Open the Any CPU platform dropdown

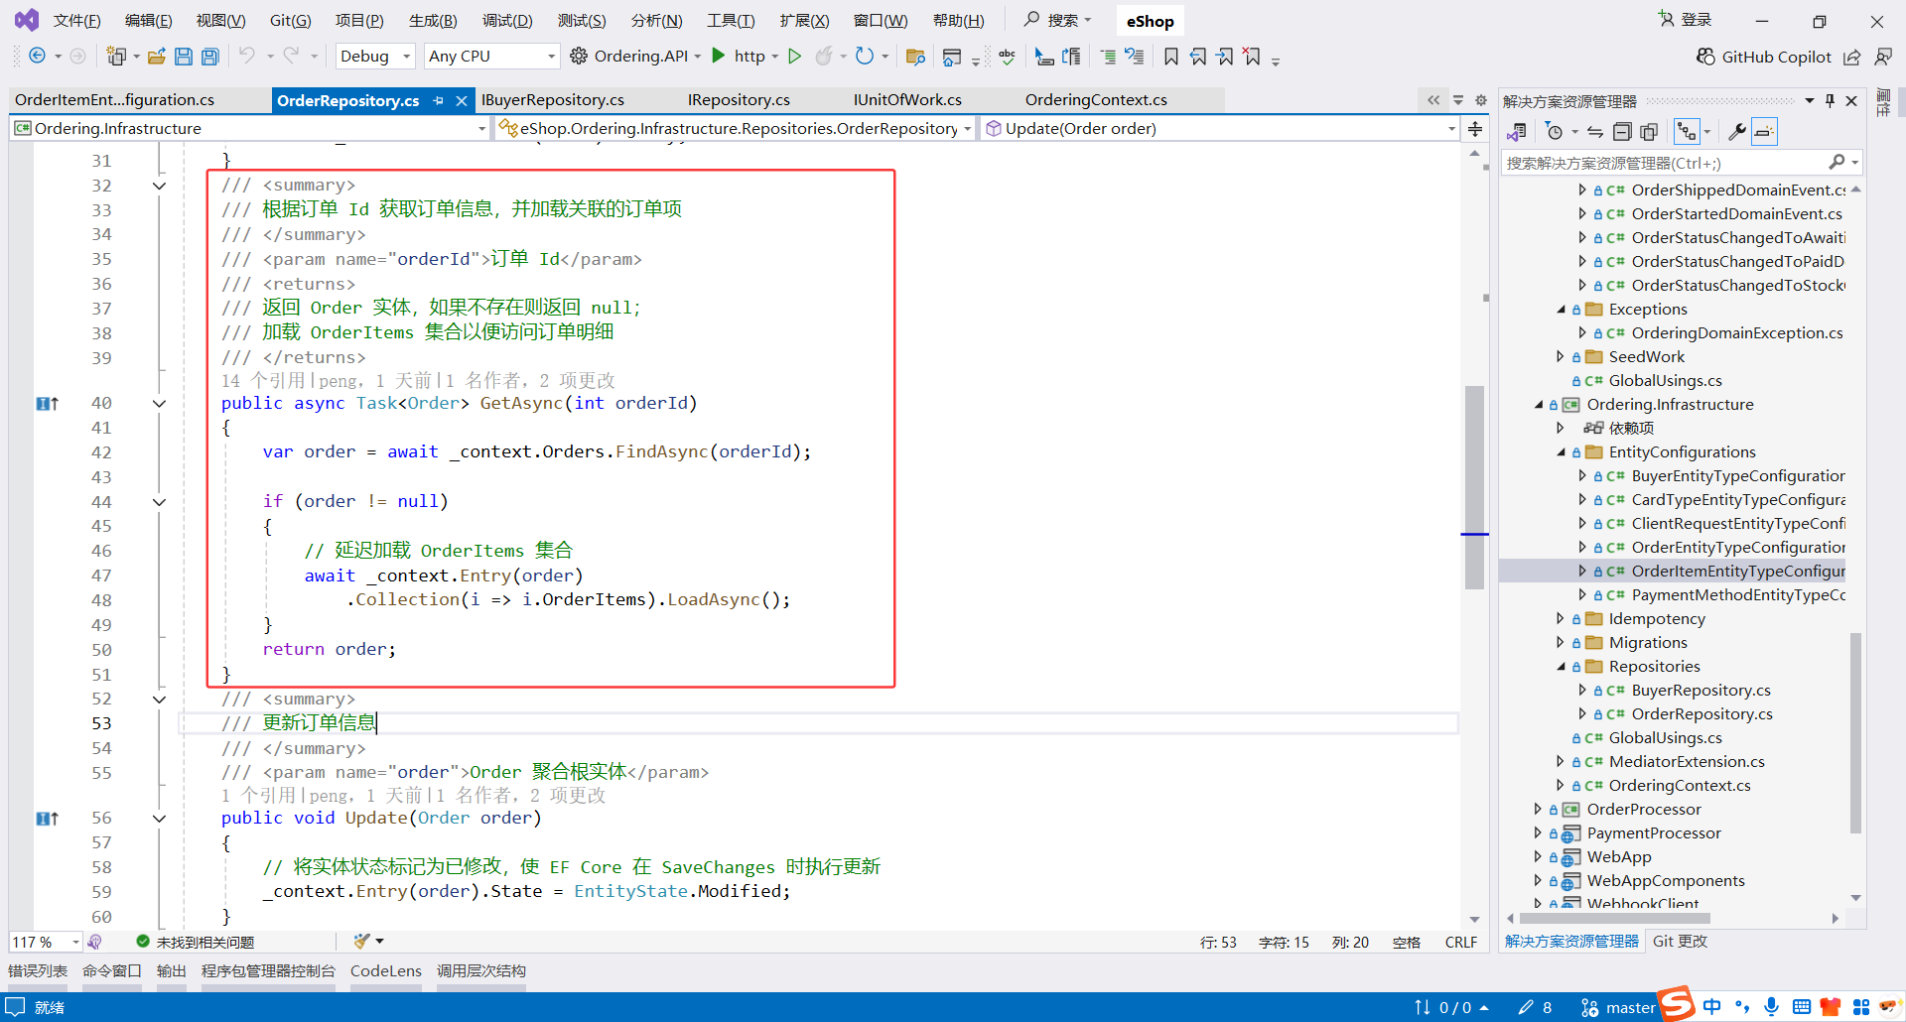pos(490,57)
